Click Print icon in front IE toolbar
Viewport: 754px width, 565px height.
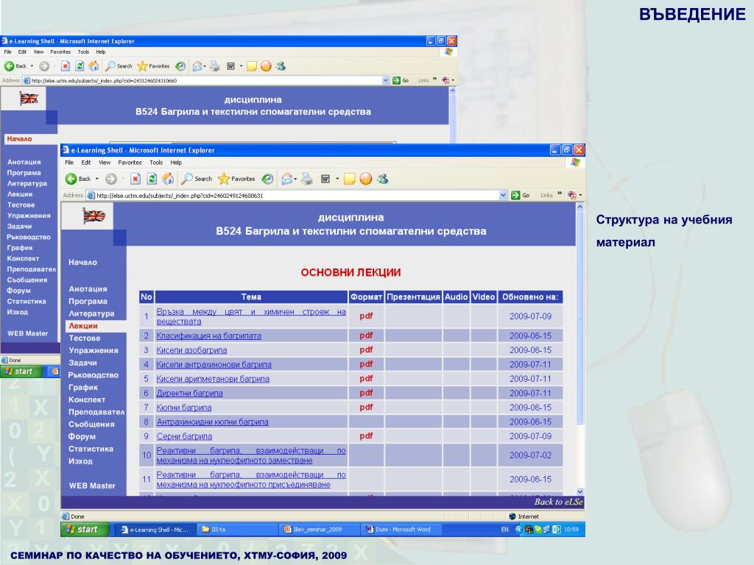click(x=307, y=179)
